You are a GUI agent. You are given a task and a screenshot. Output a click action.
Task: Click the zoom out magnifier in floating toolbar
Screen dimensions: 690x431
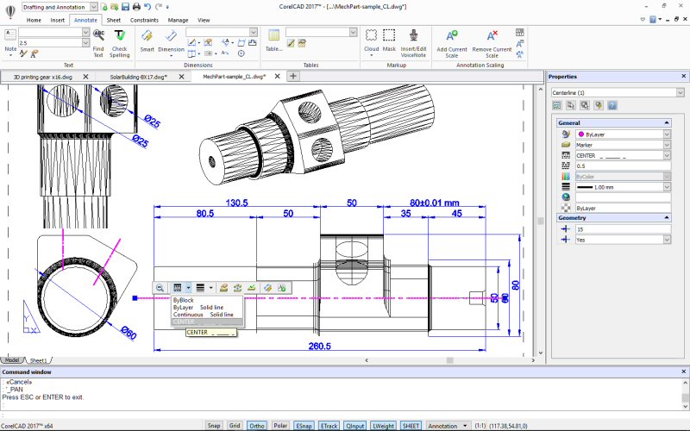click(x=161, y=287)
